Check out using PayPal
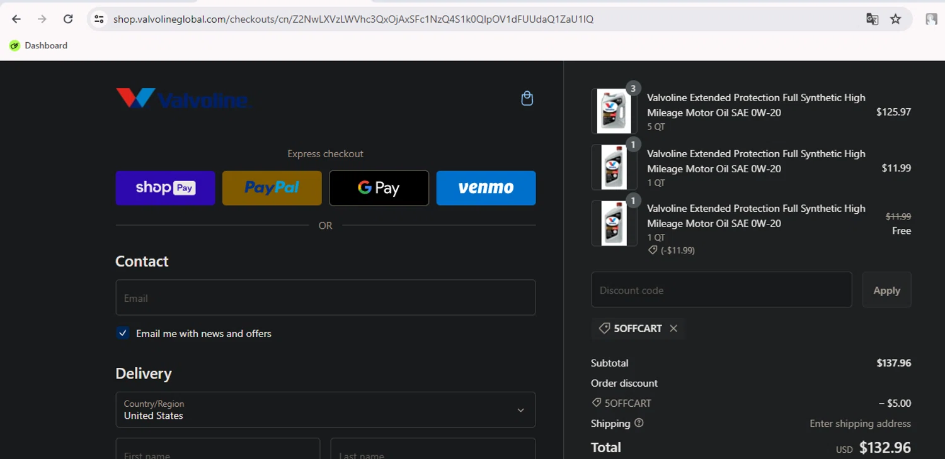 coord(272,188)
